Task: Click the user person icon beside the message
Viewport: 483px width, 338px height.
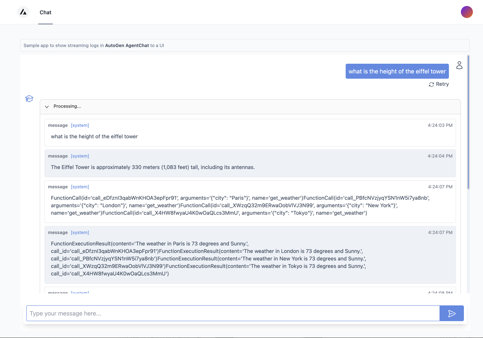Action: point(459,65)
